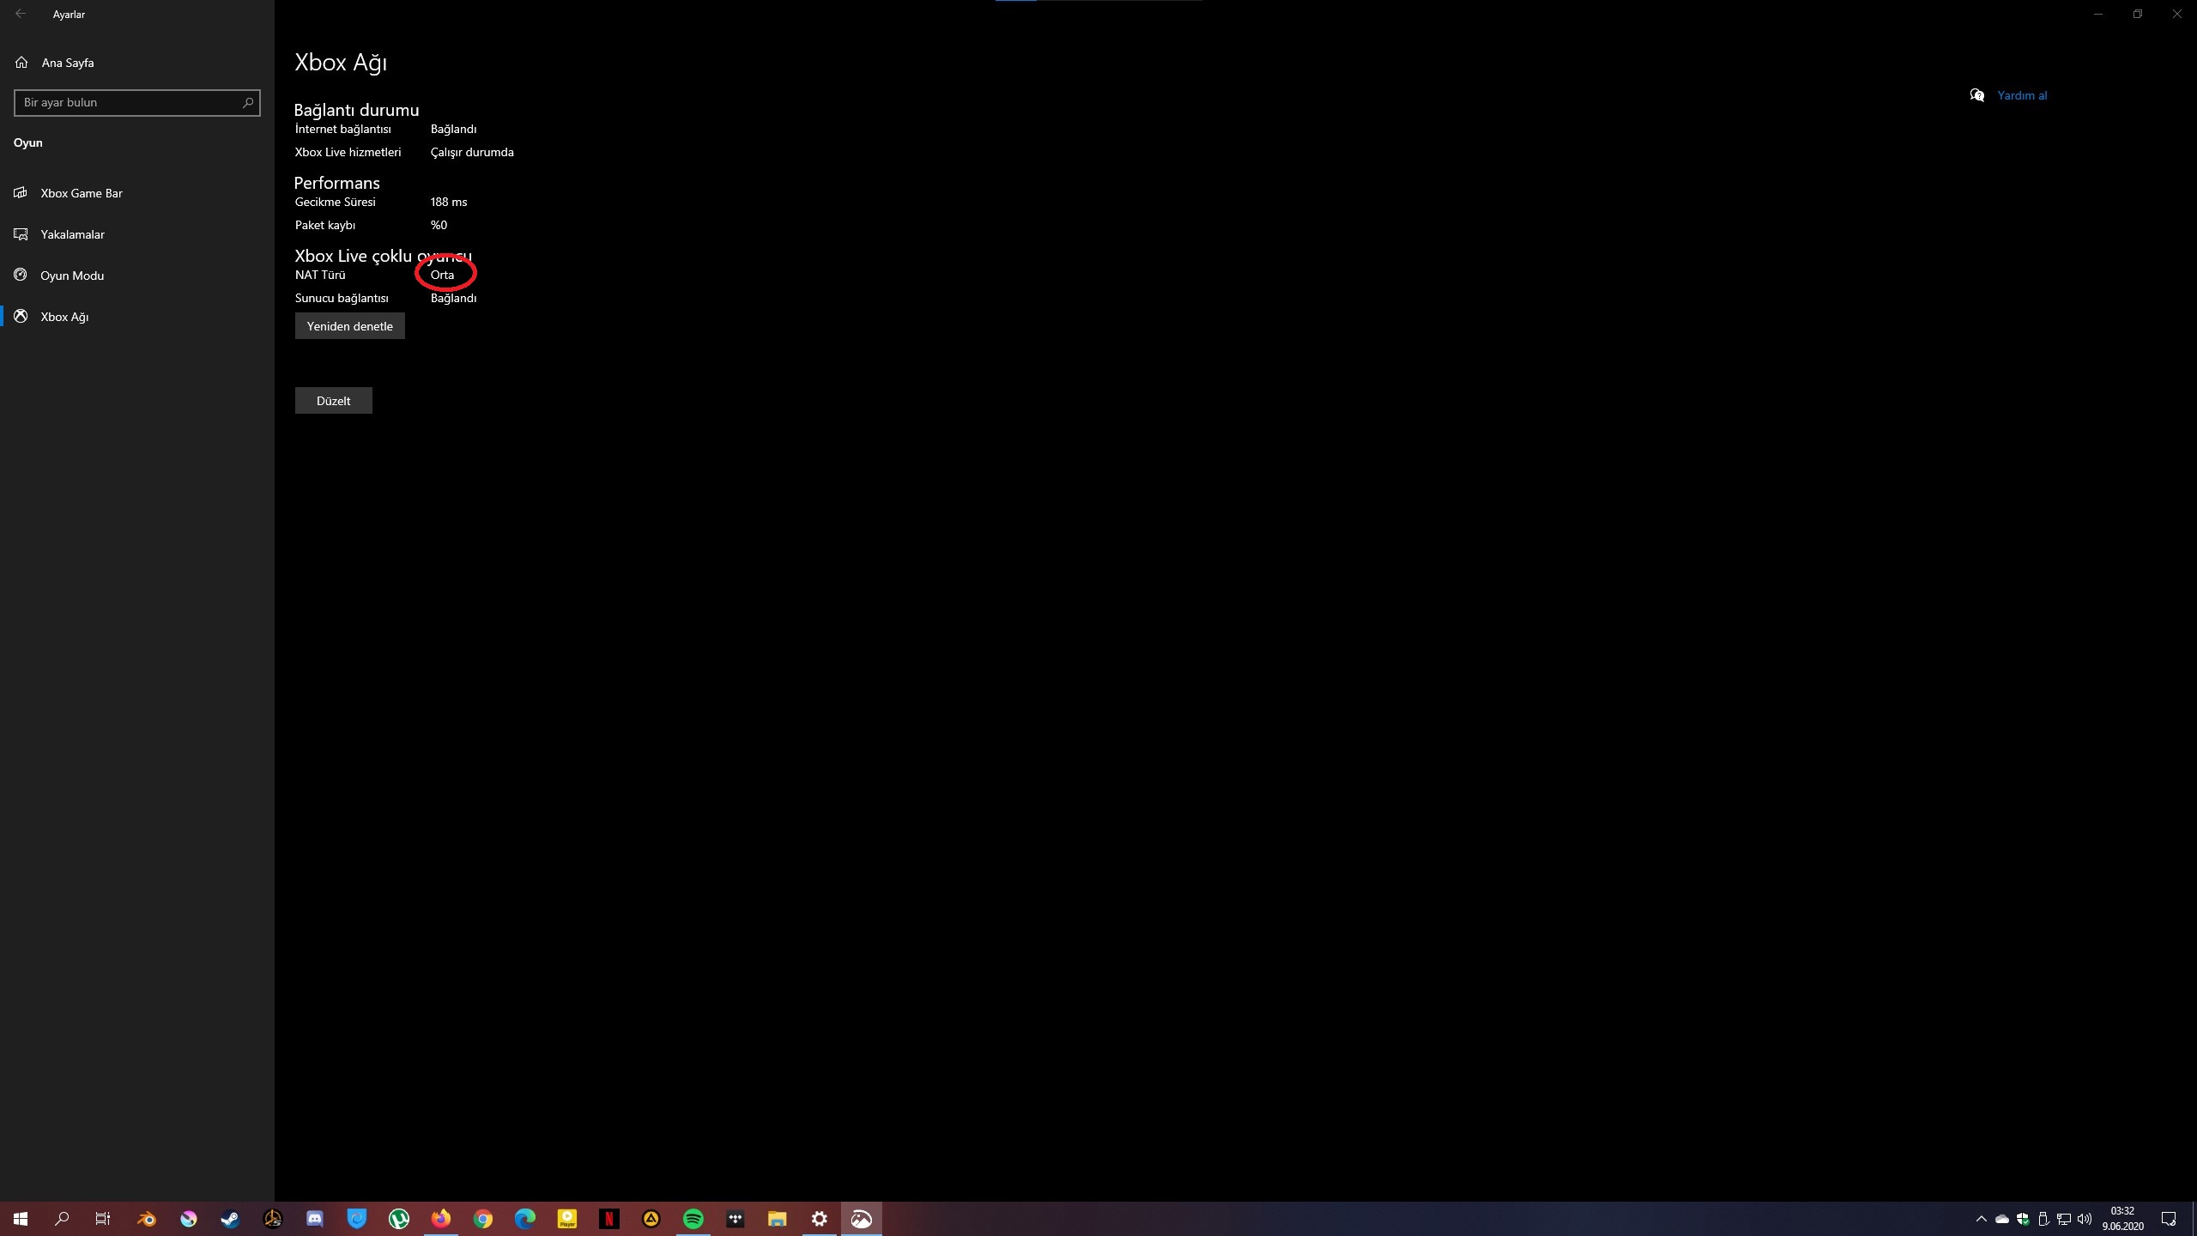Open TIDAL from the taskbar
The image size is (2197, 1236).
735,1219
